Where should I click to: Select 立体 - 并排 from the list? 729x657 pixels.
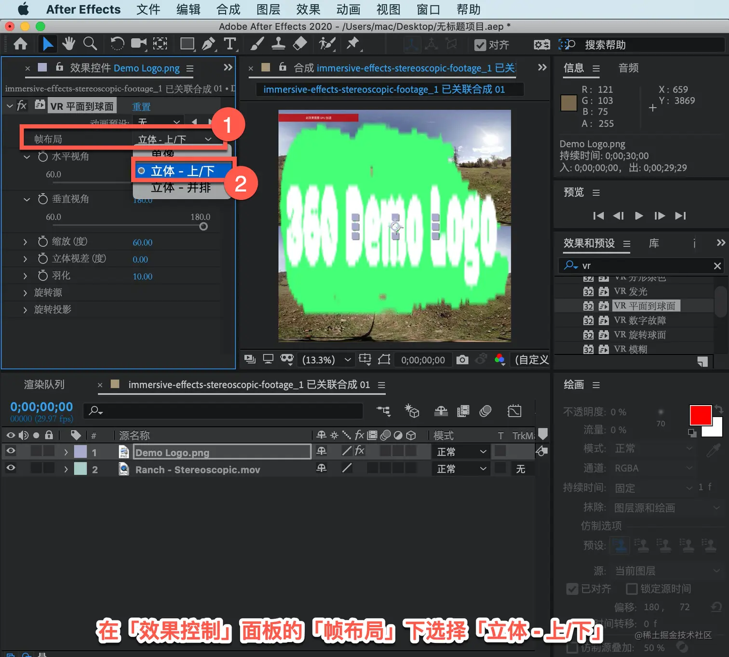click(x=181, y=188)
